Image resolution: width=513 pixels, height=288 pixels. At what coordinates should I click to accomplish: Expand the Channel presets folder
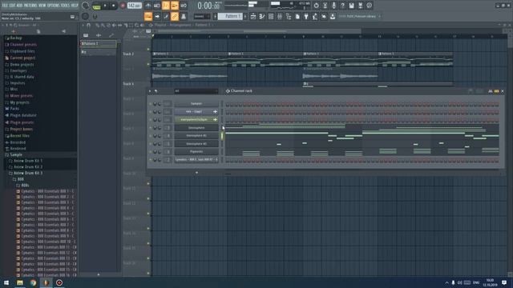(23, 45)
